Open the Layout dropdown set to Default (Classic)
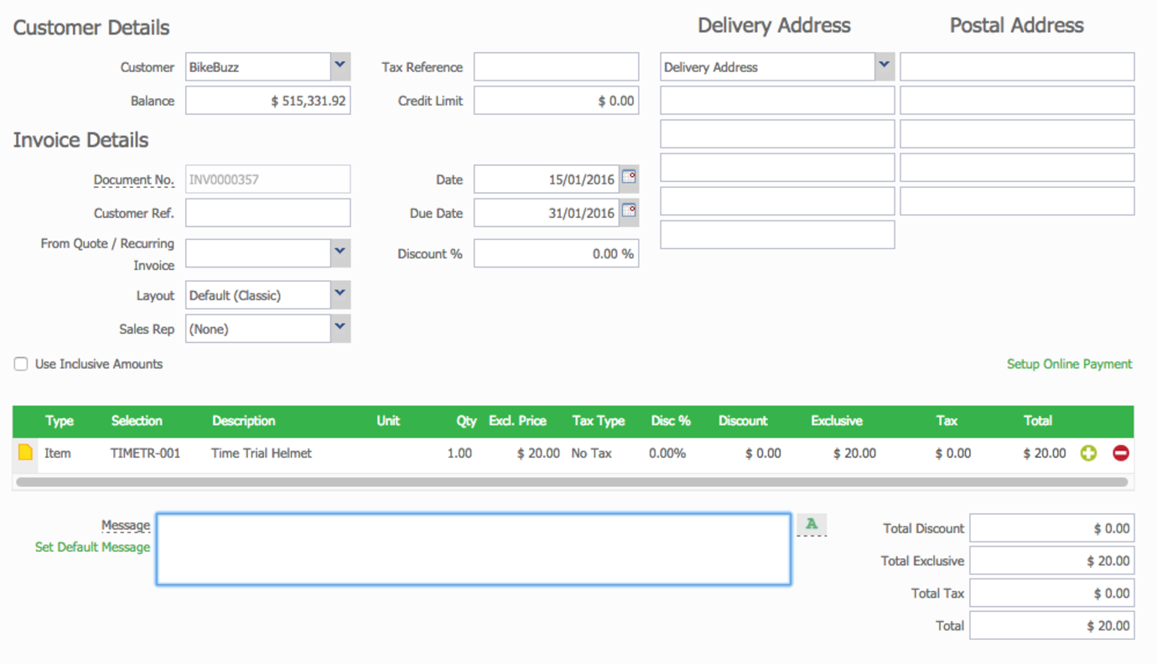Image resolution: width=1157 pixels, height=664 pixels. (339, 294)
